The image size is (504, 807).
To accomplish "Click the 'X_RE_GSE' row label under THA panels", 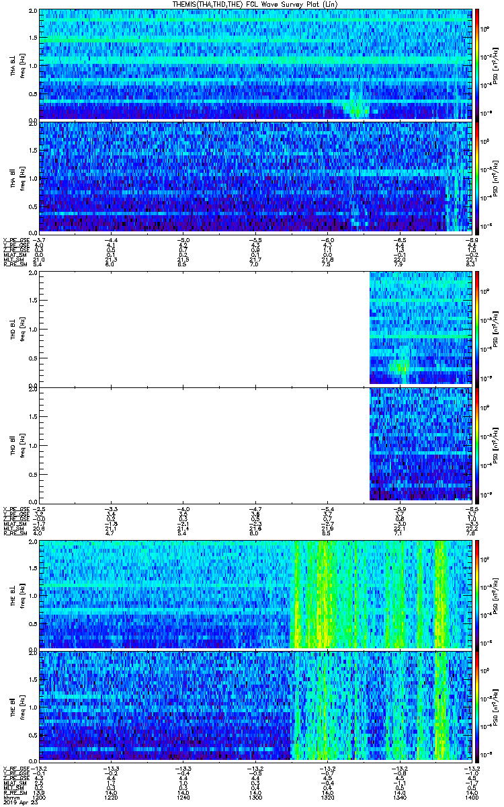I will click(15, 240).
